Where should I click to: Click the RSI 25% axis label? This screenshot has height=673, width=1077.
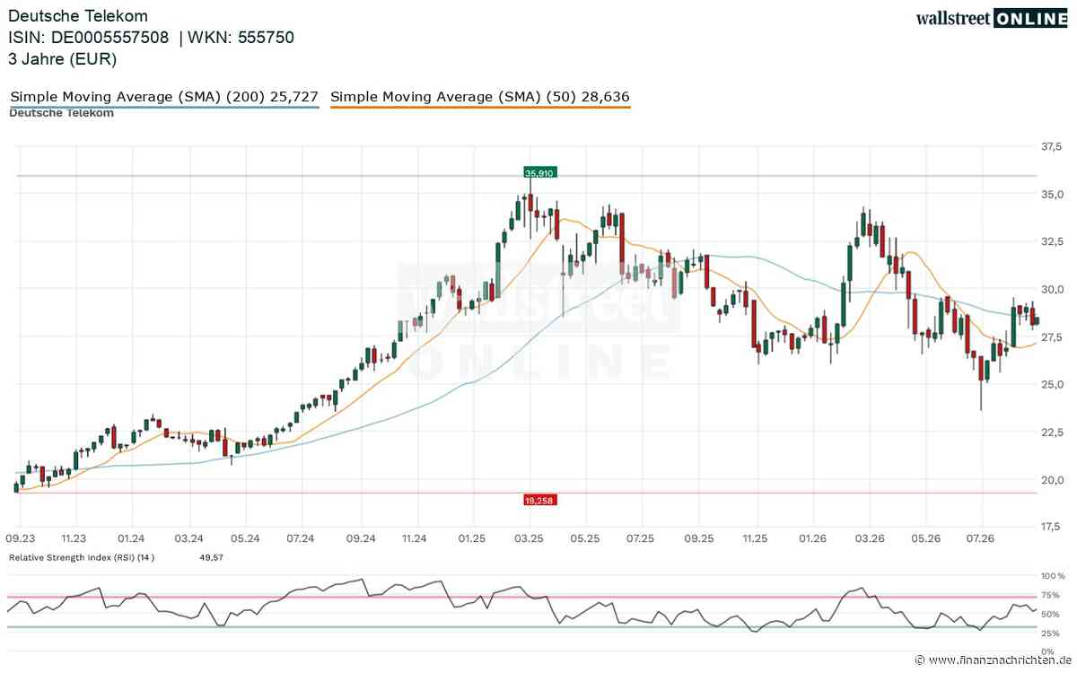(1049, 633)
